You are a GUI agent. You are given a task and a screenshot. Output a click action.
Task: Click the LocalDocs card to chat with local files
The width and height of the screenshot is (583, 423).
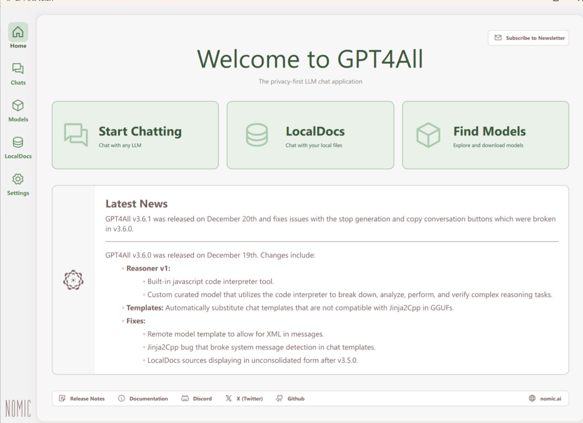[310, 135]
